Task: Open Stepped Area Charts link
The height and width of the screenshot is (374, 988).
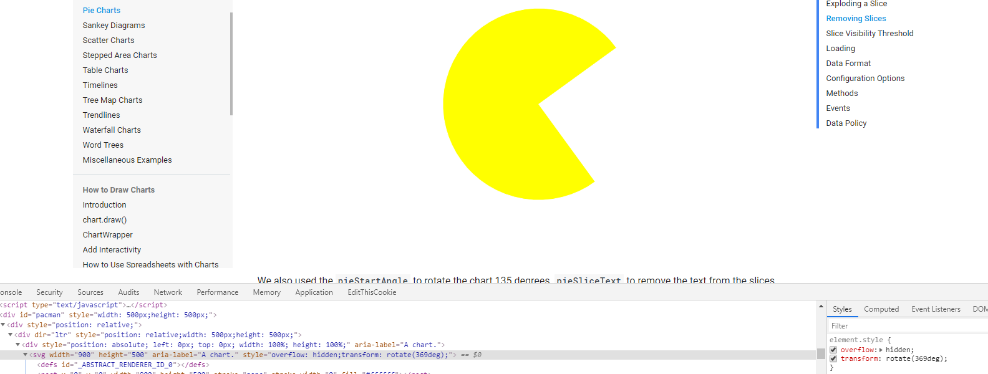Action: (120, 55)
